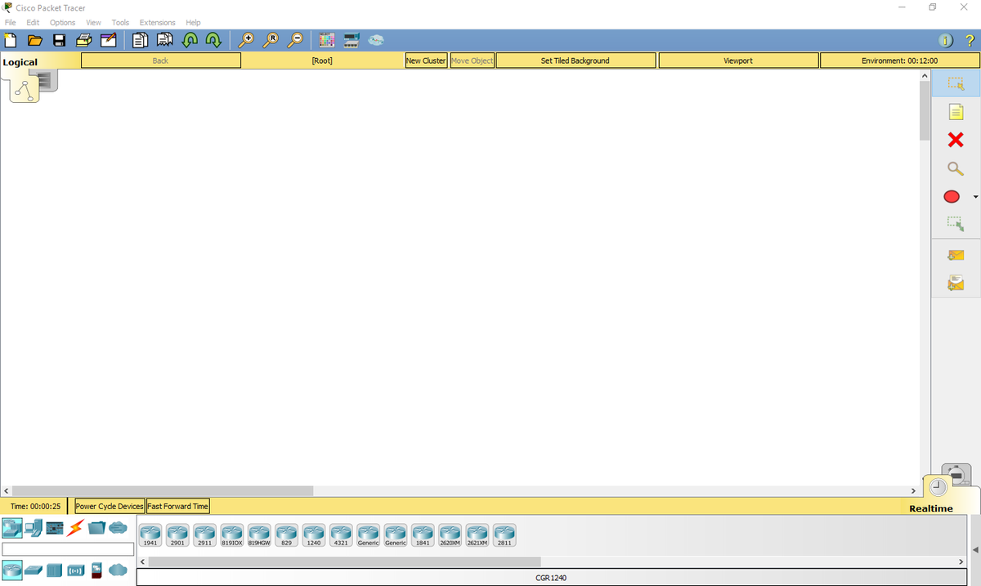This screenshot has width=981, height=586.
Task: Zoom out with the minus magnifier
Action: click(x=295, y=39)
